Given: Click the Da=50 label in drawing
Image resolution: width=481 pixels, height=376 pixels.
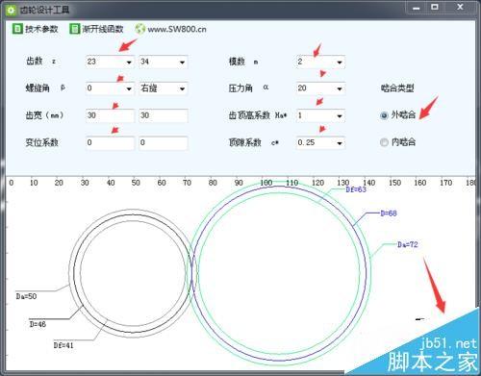Looking at the screenshot, I should pyautogui.click(x=26, y=296).
